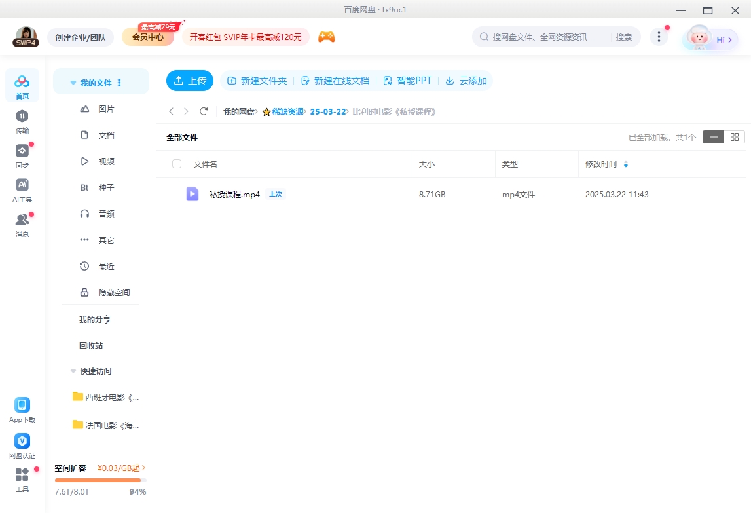Collapse the 快捷访问 section

coord(73,371)
